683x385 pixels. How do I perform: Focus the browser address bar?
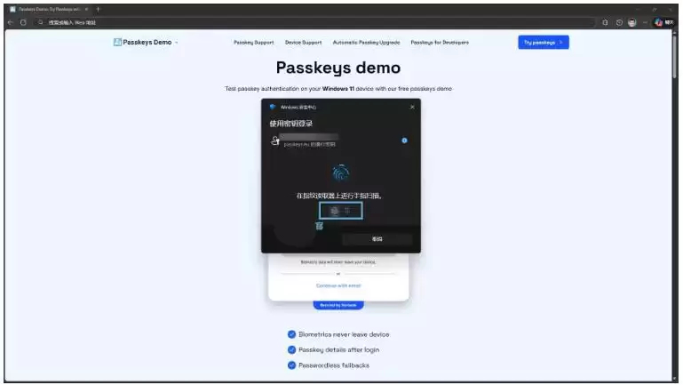[x=314, y=22]
